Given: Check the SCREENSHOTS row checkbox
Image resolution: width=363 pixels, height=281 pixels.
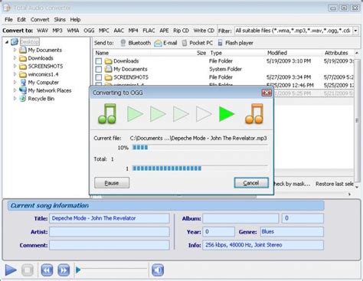Looking at the screenshot, I should tap(99, 77).
